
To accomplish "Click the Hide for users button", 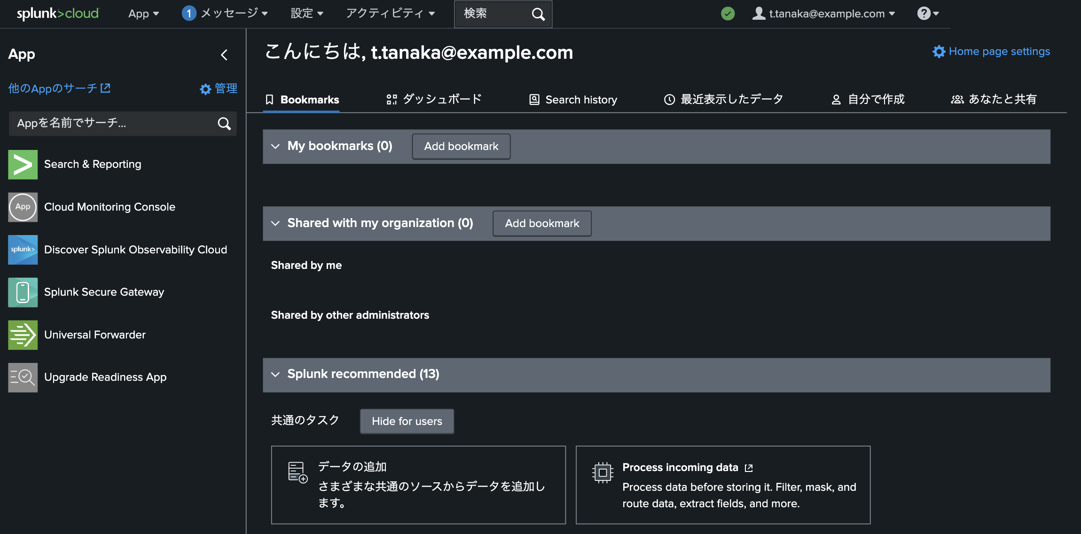I will [x=407, y=421].
